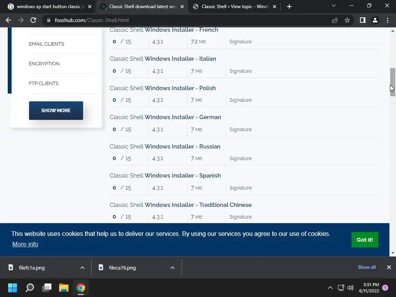Open Windows taskbar search
Screen dimensions: 396x297
[30, 288]
